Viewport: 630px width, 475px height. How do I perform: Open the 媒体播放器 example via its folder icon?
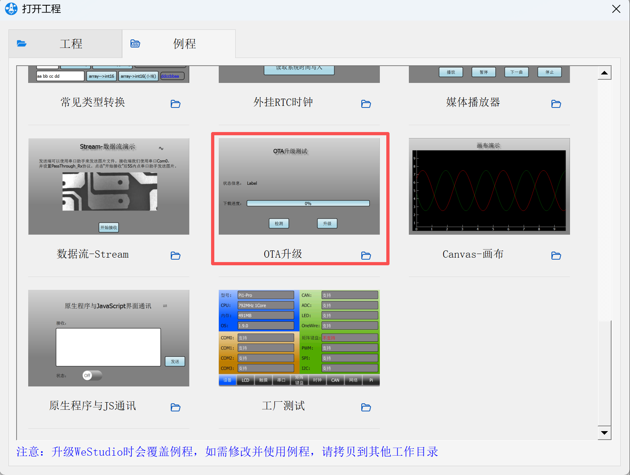point(556,104)
